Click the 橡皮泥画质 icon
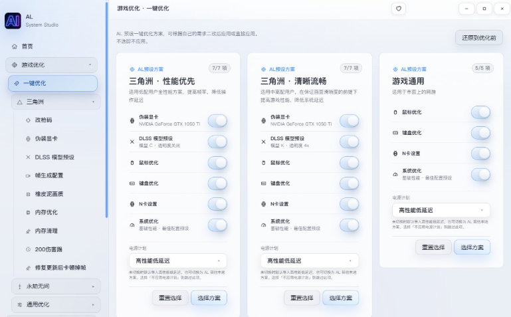Viewport: 511px width, 317px height. point(28,194)
